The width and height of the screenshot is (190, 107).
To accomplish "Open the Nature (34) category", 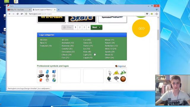I will click(110, 43).
